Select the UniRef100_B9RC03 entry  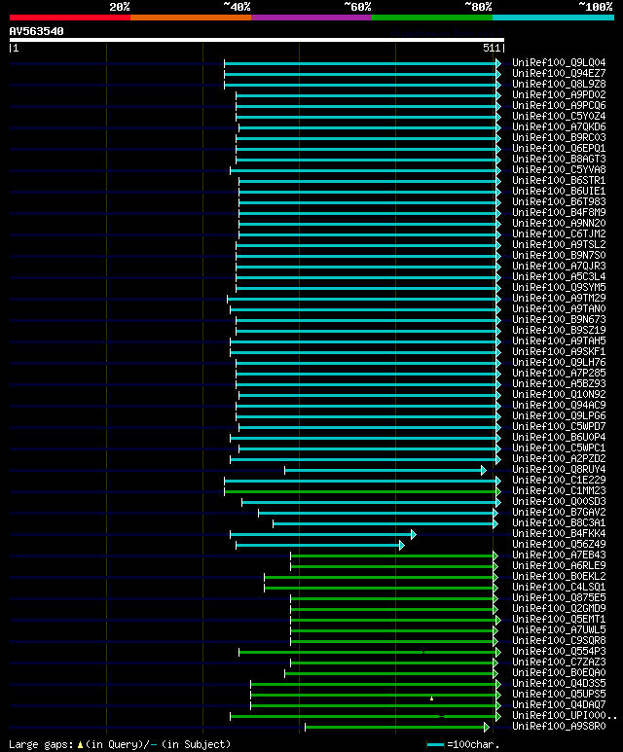pos(559,137)
